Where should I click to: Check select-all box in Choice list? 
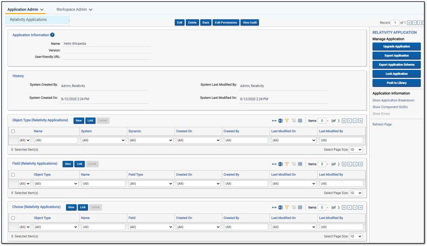pos(13,218)
